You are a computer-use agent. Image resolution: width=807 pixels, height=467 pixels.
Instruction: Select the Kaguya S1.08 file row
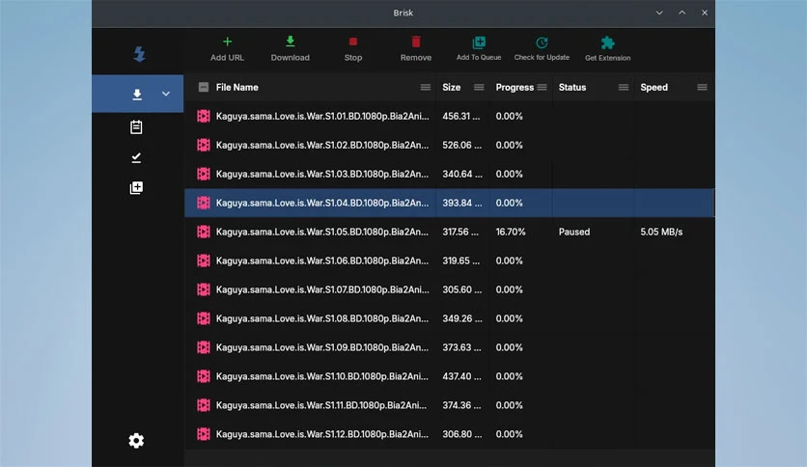tap(449, 318)
